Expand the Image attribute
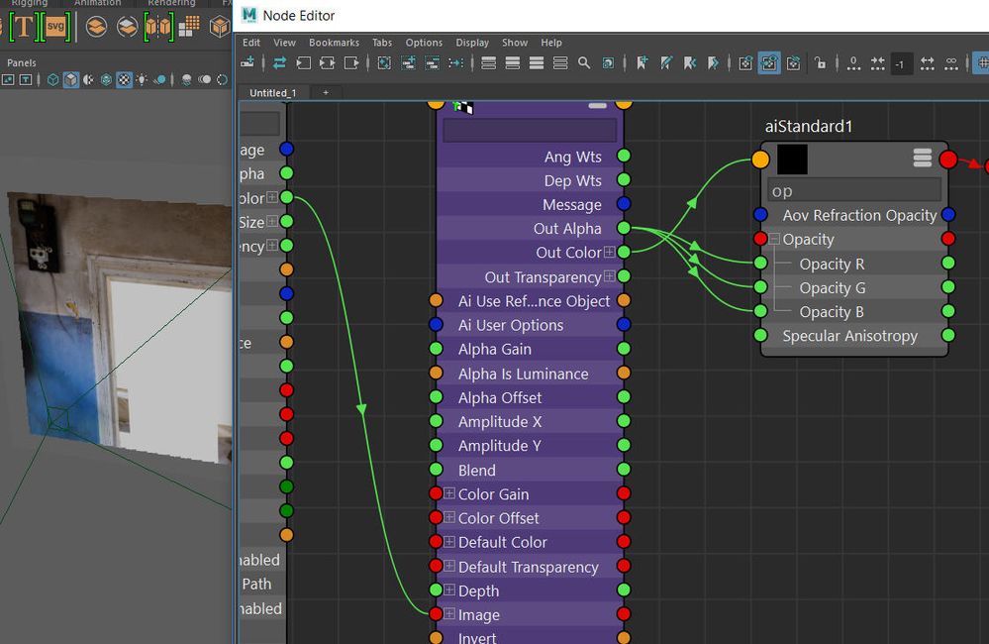Image resolution: width=989 pixels, height=644 pixels. (x=449, y=613)
